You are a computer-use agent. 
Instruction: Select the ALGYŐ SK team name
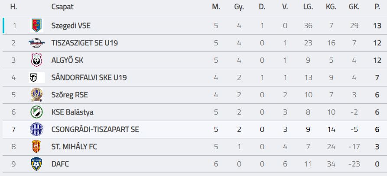coord(67,60)
